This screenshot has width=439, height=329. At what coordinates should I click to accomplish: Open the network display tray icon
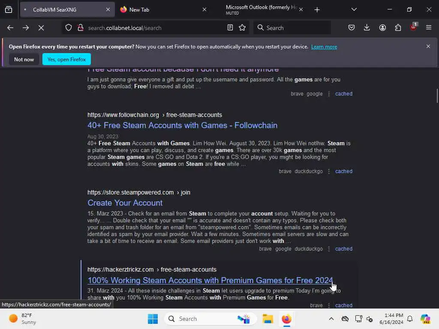click(358, 319)
